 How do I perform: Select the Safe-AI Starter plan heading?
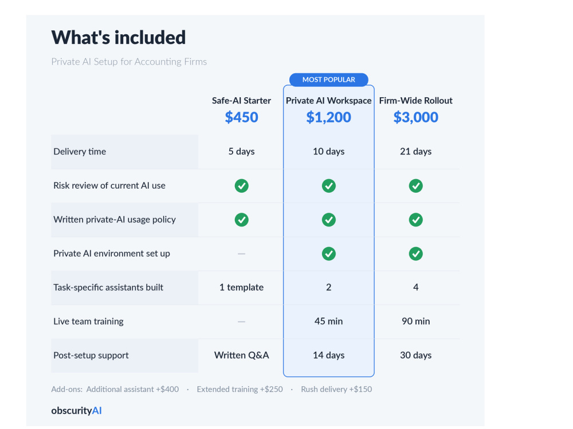coord(242,101)
